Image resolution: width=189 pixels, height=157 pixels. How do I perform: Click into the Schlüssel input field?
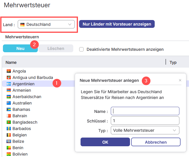coord(145,121)
